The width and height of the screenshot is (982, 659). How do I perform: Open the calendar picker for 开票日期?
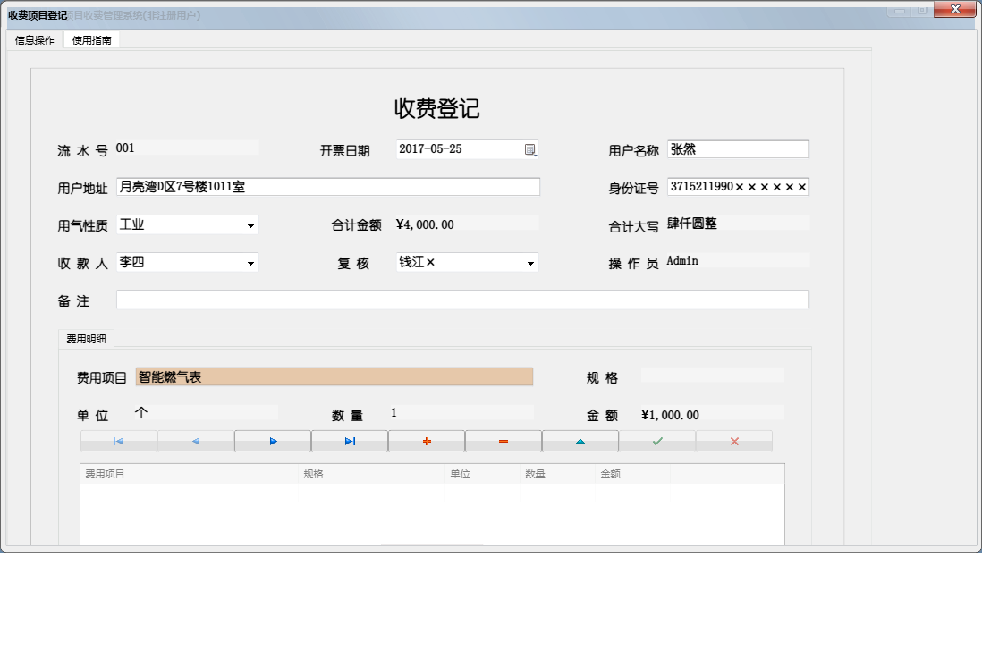[x=529, y=149]
